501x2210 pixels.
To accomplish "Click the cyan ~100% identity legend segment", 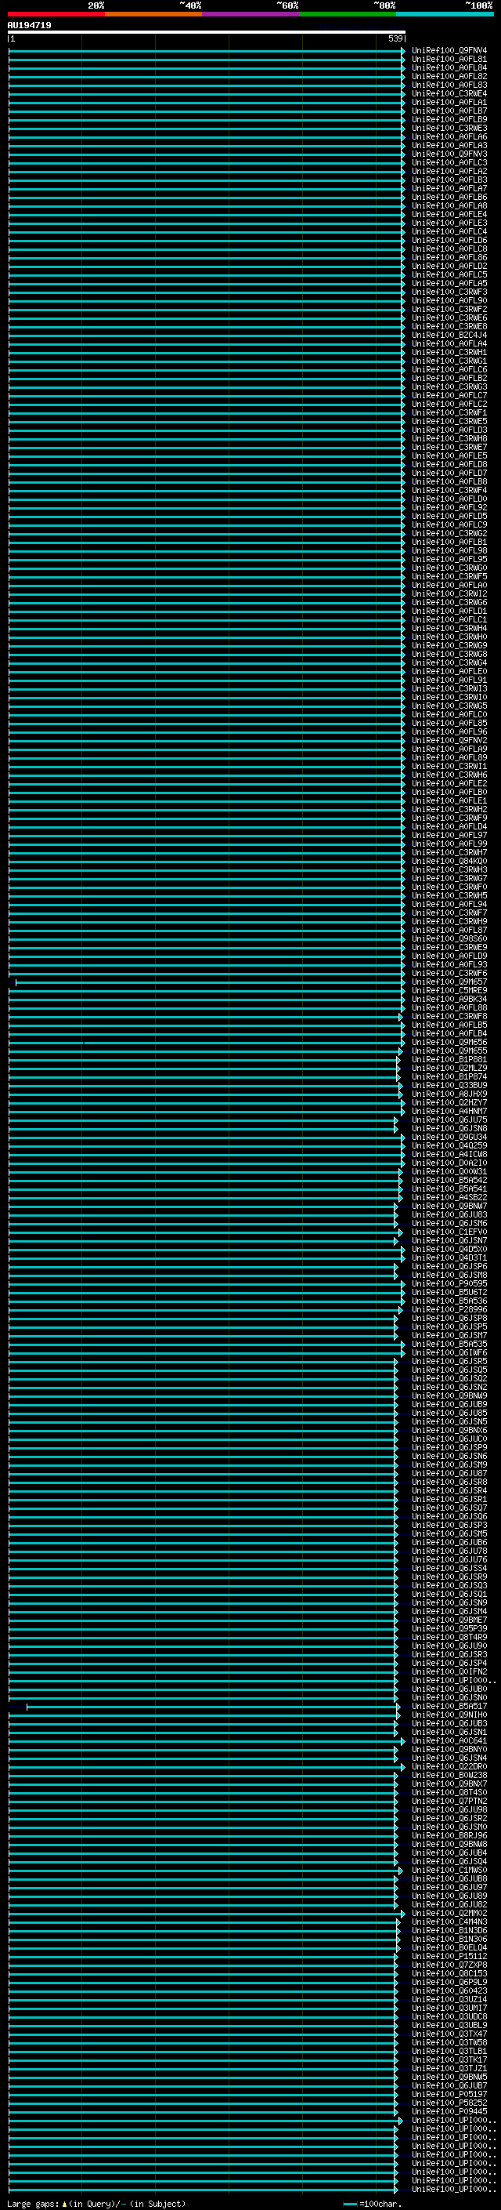I will coord(445,14).
